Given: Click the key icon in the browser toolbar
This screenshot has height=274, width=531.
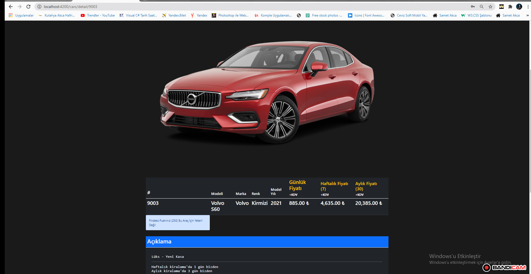Looking at the screenshot, I should (x=473, y=6).
